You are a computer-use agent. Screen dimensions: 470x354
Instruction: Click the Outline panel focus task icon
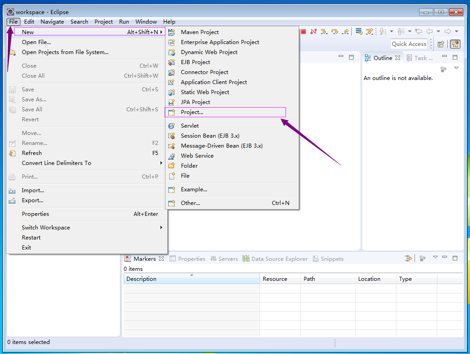click(x=443, y=69)
